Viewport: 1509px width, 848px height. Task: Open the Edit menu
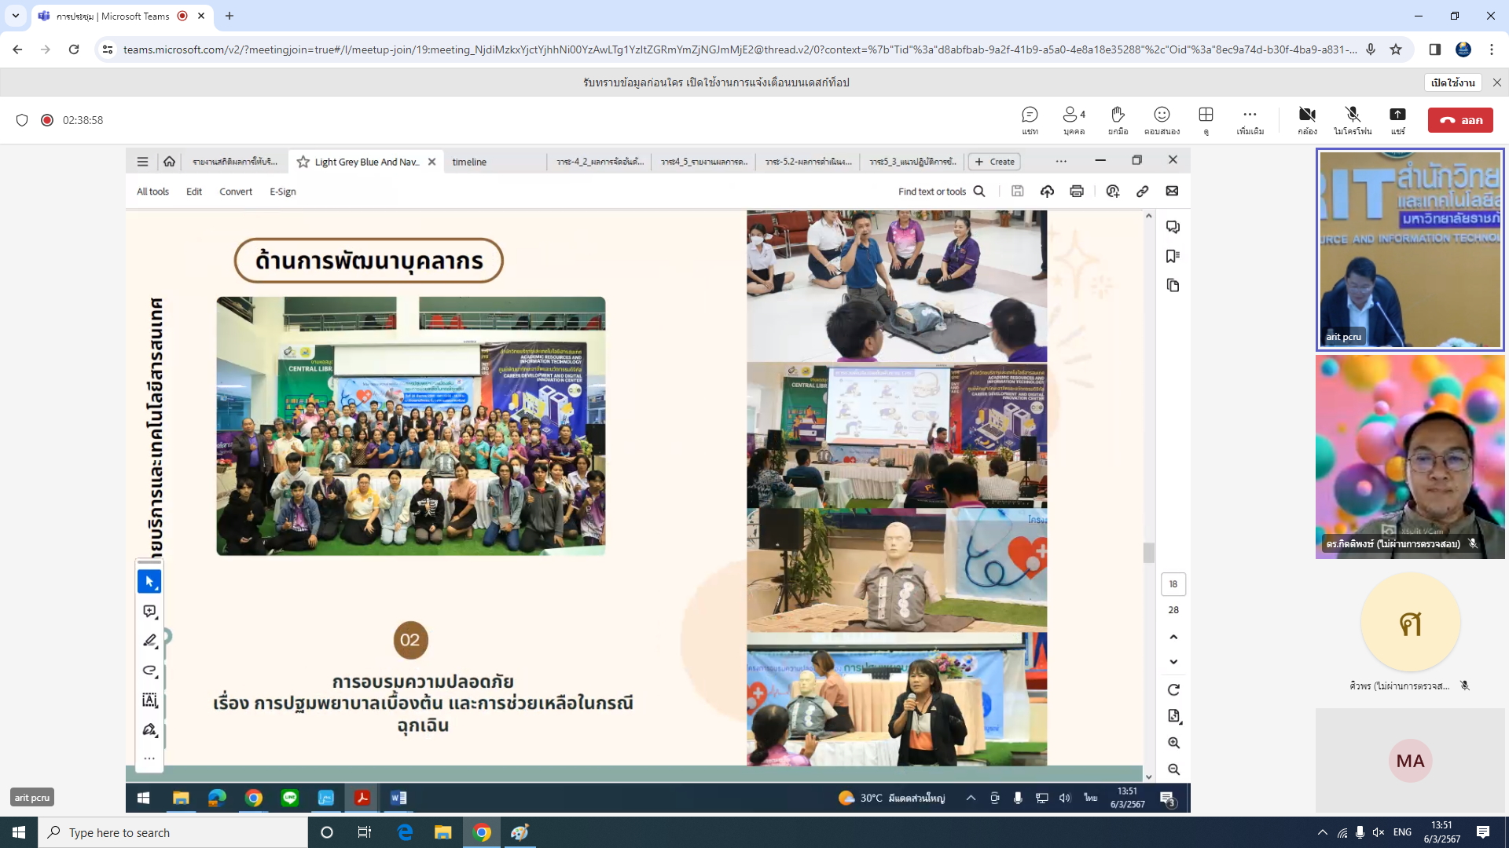point(194,192)
